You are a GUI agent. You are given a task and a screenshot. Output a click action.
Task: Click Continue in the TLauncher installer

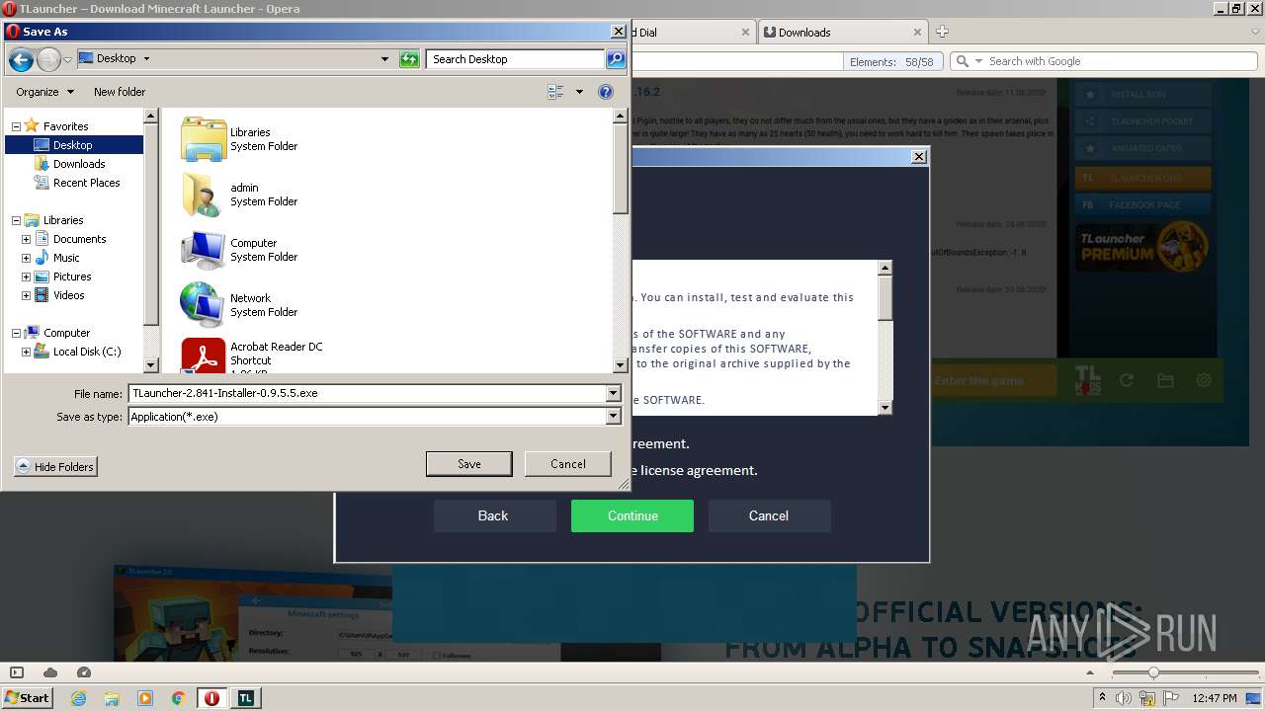[x=632, y=515]
